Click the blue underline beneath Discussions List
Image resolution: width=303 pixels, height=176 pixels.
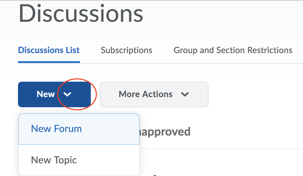(49, 62)
